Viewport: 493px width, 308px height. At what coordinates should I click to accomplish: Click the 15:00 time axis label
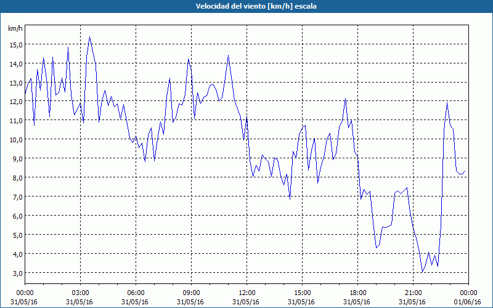(302, 293)
